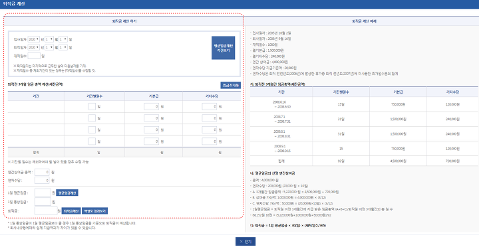Click the 엑셀로 결과보기 button

(94, 211)
